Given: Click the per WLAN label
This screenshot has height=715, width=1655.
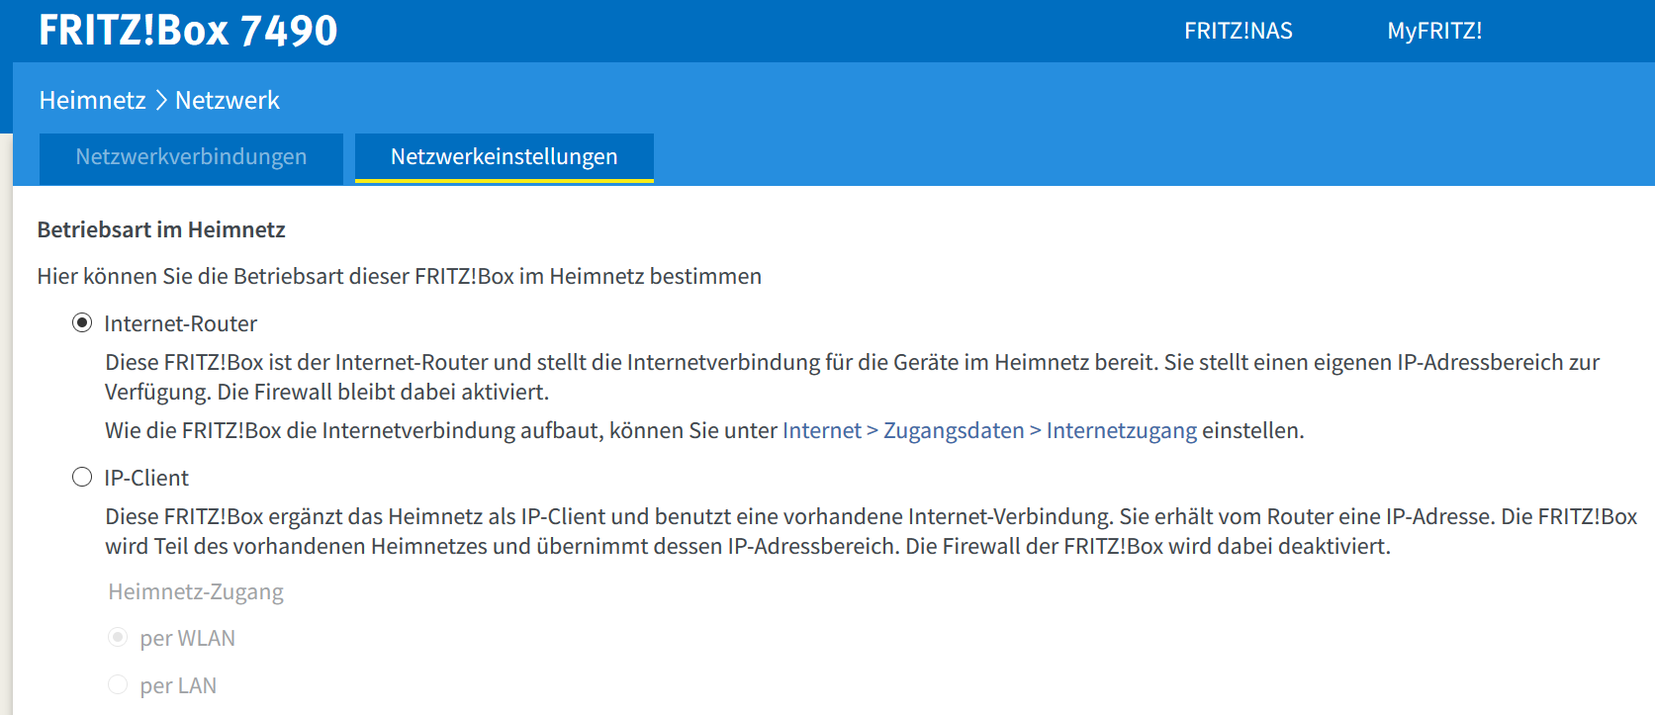Looking at the screenshot, I should tap(188, 638).
